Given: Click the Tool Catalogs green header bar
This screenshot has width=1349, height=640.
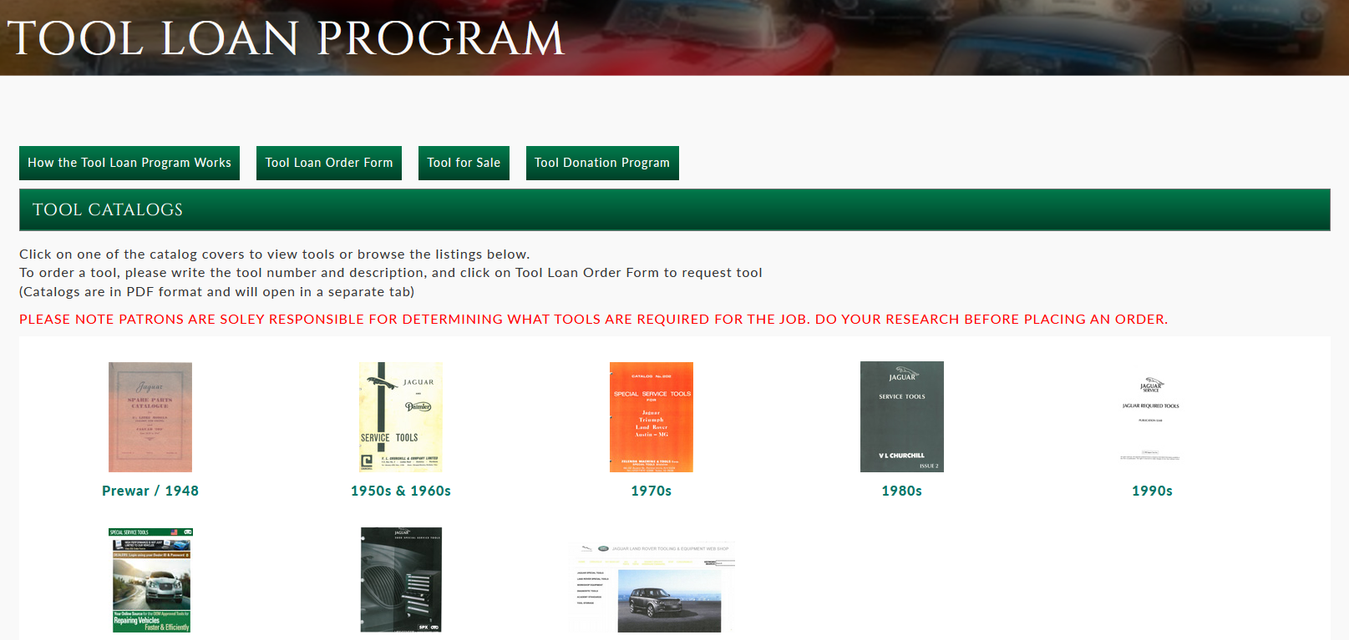Looking at the screenshot, I should pyautogui.click(x=674, y=209).
